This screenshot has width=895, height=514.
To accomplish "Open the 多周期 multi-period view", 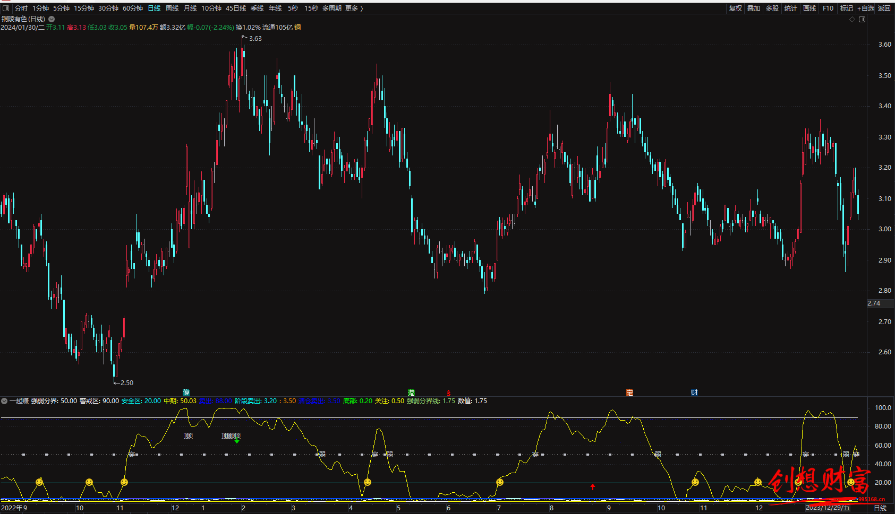I will [x=332, y=8].
